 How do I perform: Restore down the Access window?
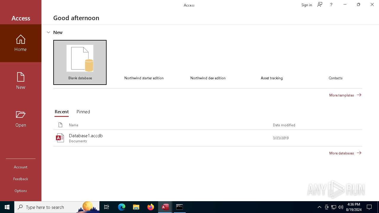(359, 5)
